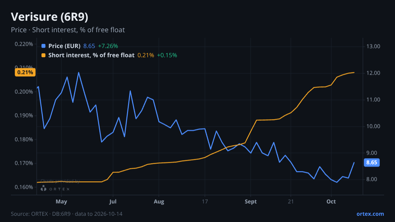
Task: Click the ortex.com link
Action: [x=370, y=214]
